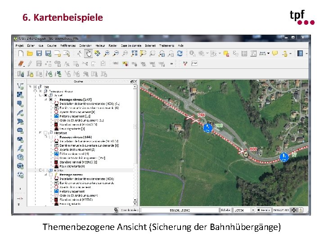
Task: Click the warning messages icon in status bar
Action: [301, 210]
